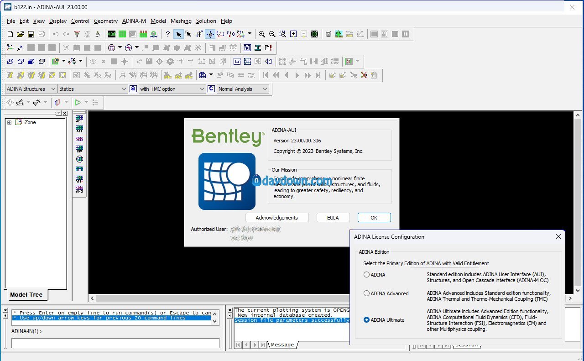
Task: Click the graphics window horizontal scrollbar
Action: pos(331,298)
